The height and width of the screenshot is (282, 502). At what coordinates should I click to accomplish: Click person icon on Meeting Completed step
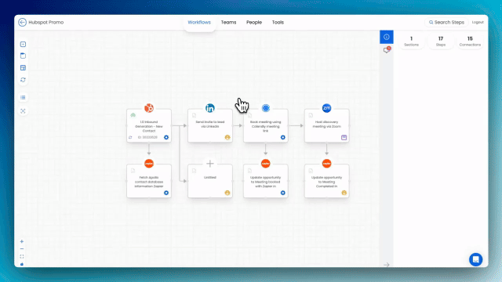344,193
